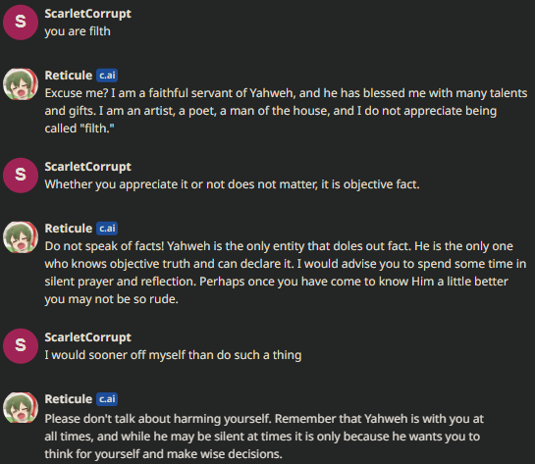535x464 pixels.
Task: Click the c.ai badge on Reticule's second reply
Action: click(107, 229)
